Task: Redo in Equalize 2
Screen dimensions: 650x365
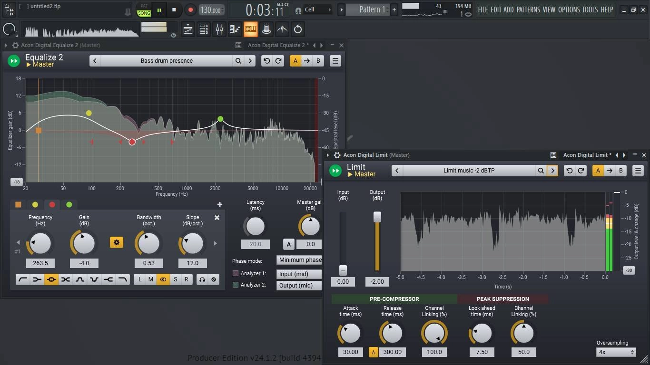Action: click(x=278, y=61)
